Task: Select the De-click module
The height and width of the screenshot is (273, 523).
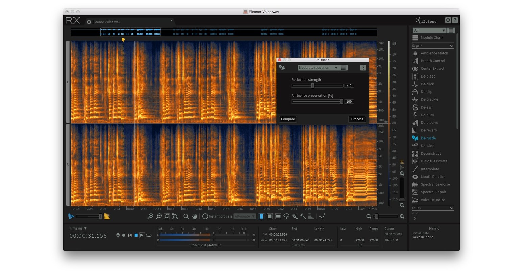Action: [426, 84]
